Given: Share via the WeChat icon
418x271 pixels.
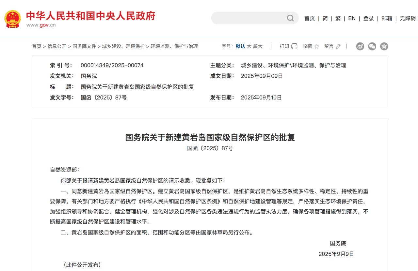Looking at the screenshot, I should click(x=372, y=46).
